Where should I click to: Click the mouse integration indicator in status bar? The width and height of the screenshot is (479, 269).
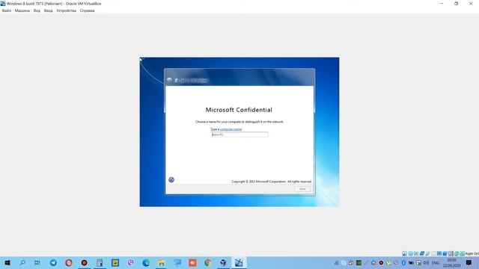click(457, 253)
